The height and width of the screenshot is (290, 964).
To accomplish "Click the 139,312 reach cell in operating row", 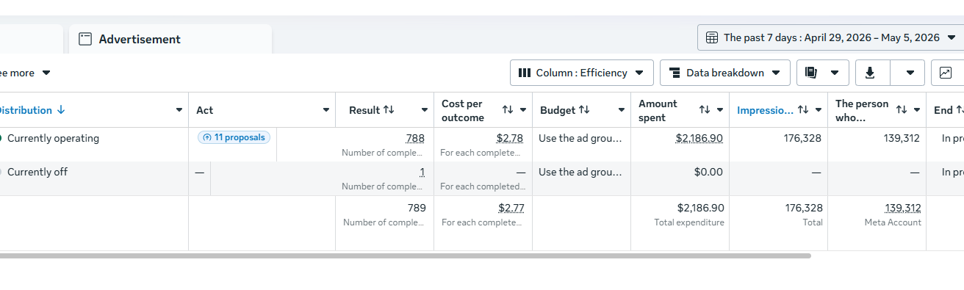I will click(902, 138).
